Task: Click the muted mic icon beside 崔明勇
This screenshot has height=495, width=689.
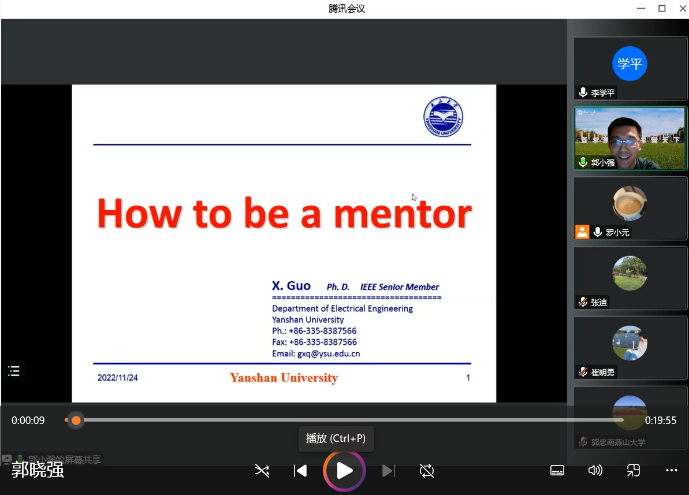Action: coord(583,372)
